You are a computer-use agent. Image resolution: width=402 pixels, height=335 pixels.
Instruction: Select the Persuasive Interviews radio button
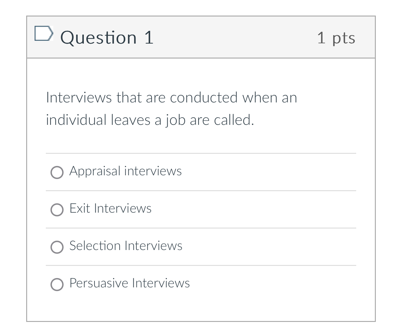click(57, 285)
